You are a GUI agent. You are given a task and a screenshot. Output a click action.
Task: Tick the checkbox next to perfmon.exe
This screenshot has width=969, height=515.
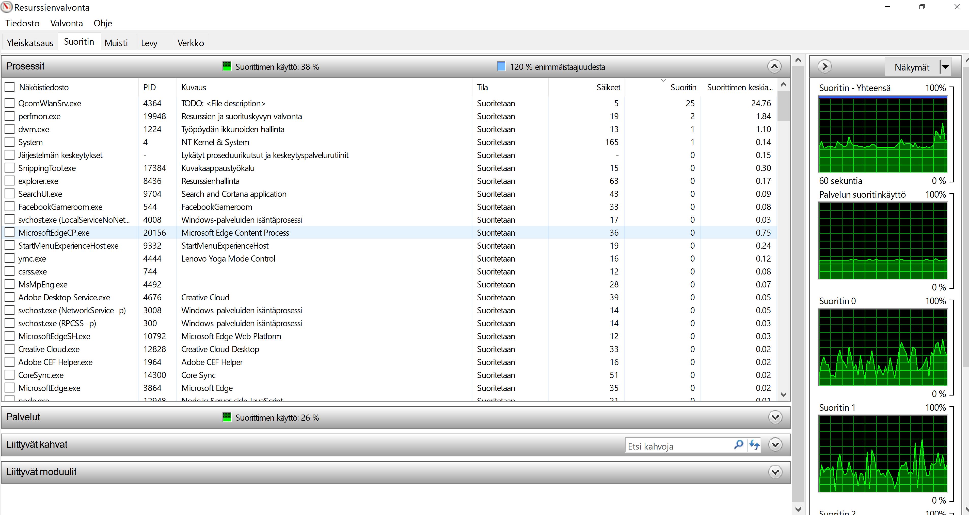pyautogui.click(x=10, y=116)
